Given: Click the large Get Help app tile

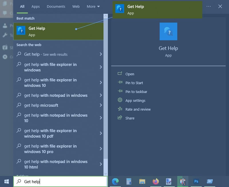Looking at the screenshot, I should [x=168, y=32].
